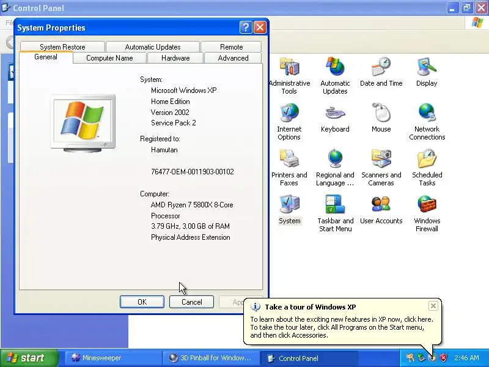Switch to the Hardware tab
Viewport: 489px width, 367px height.
point(175,58)
